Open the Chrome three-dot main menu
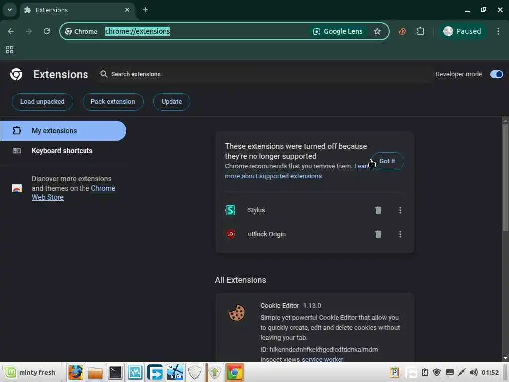 coord(498,31)
